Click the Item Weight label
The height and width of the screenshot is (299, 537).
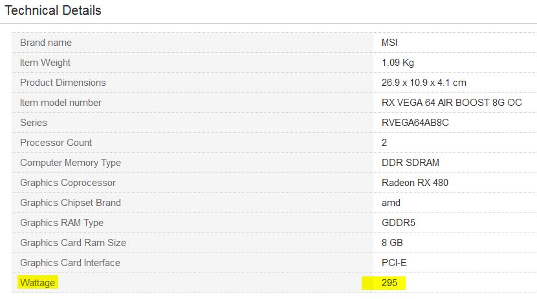pos(45,63)
